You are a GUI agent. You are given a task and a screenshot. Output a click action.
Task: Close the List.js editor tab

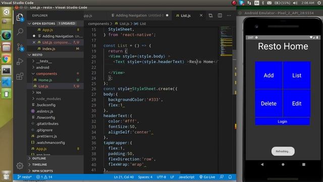201,16
